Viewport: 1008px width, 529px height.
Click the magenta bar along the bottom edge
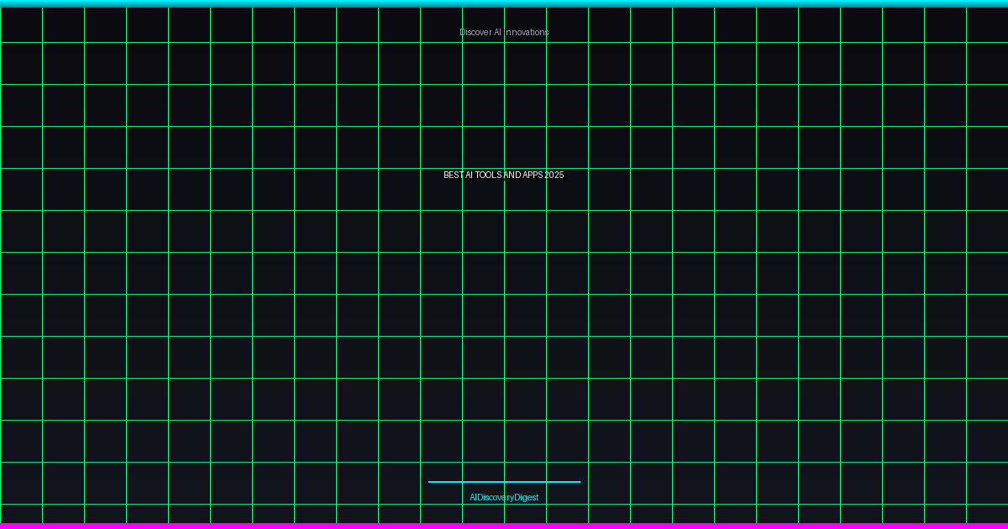coord(504,526)
